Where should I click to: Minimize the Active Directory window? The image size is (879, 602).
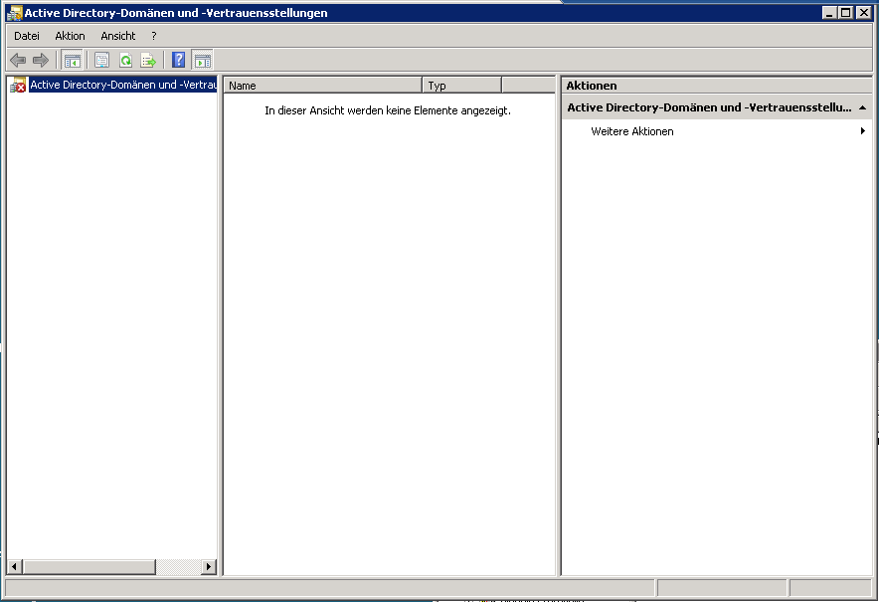[829, 12]
